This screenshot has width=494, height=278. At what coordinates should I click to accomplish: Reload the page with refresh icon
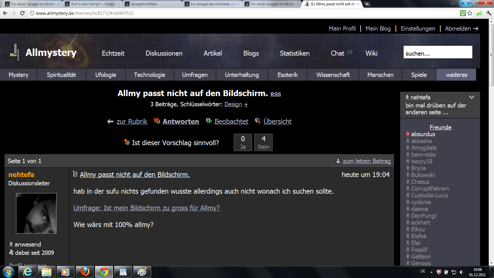click(x=22, y=13)
